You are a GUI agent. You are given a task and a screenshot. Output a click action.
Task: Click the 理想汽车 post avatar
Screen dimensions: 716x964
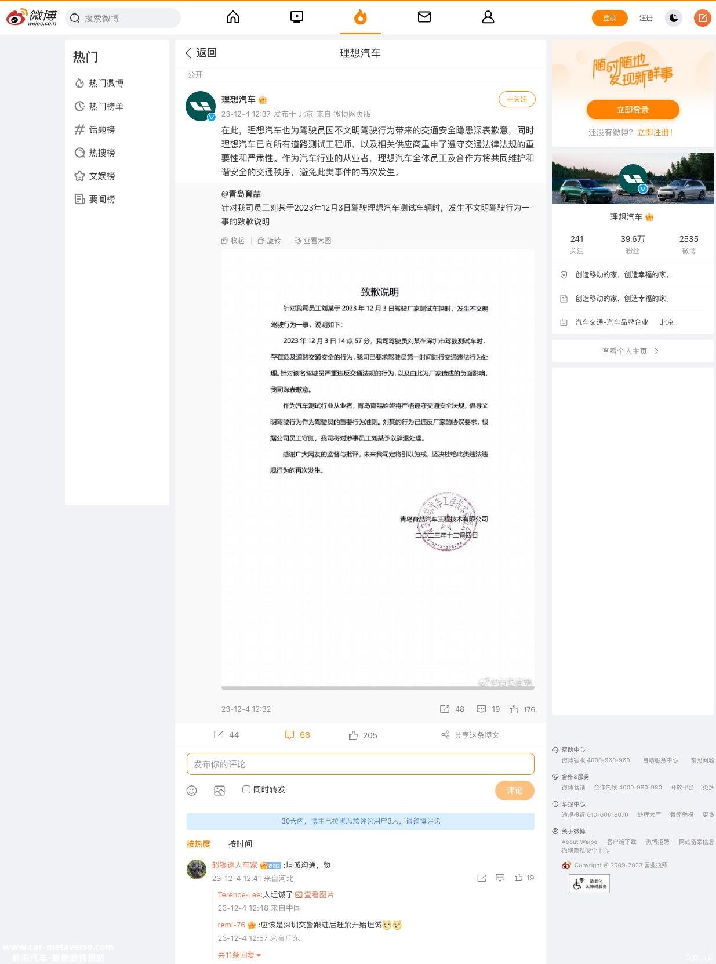coord(201,106)
